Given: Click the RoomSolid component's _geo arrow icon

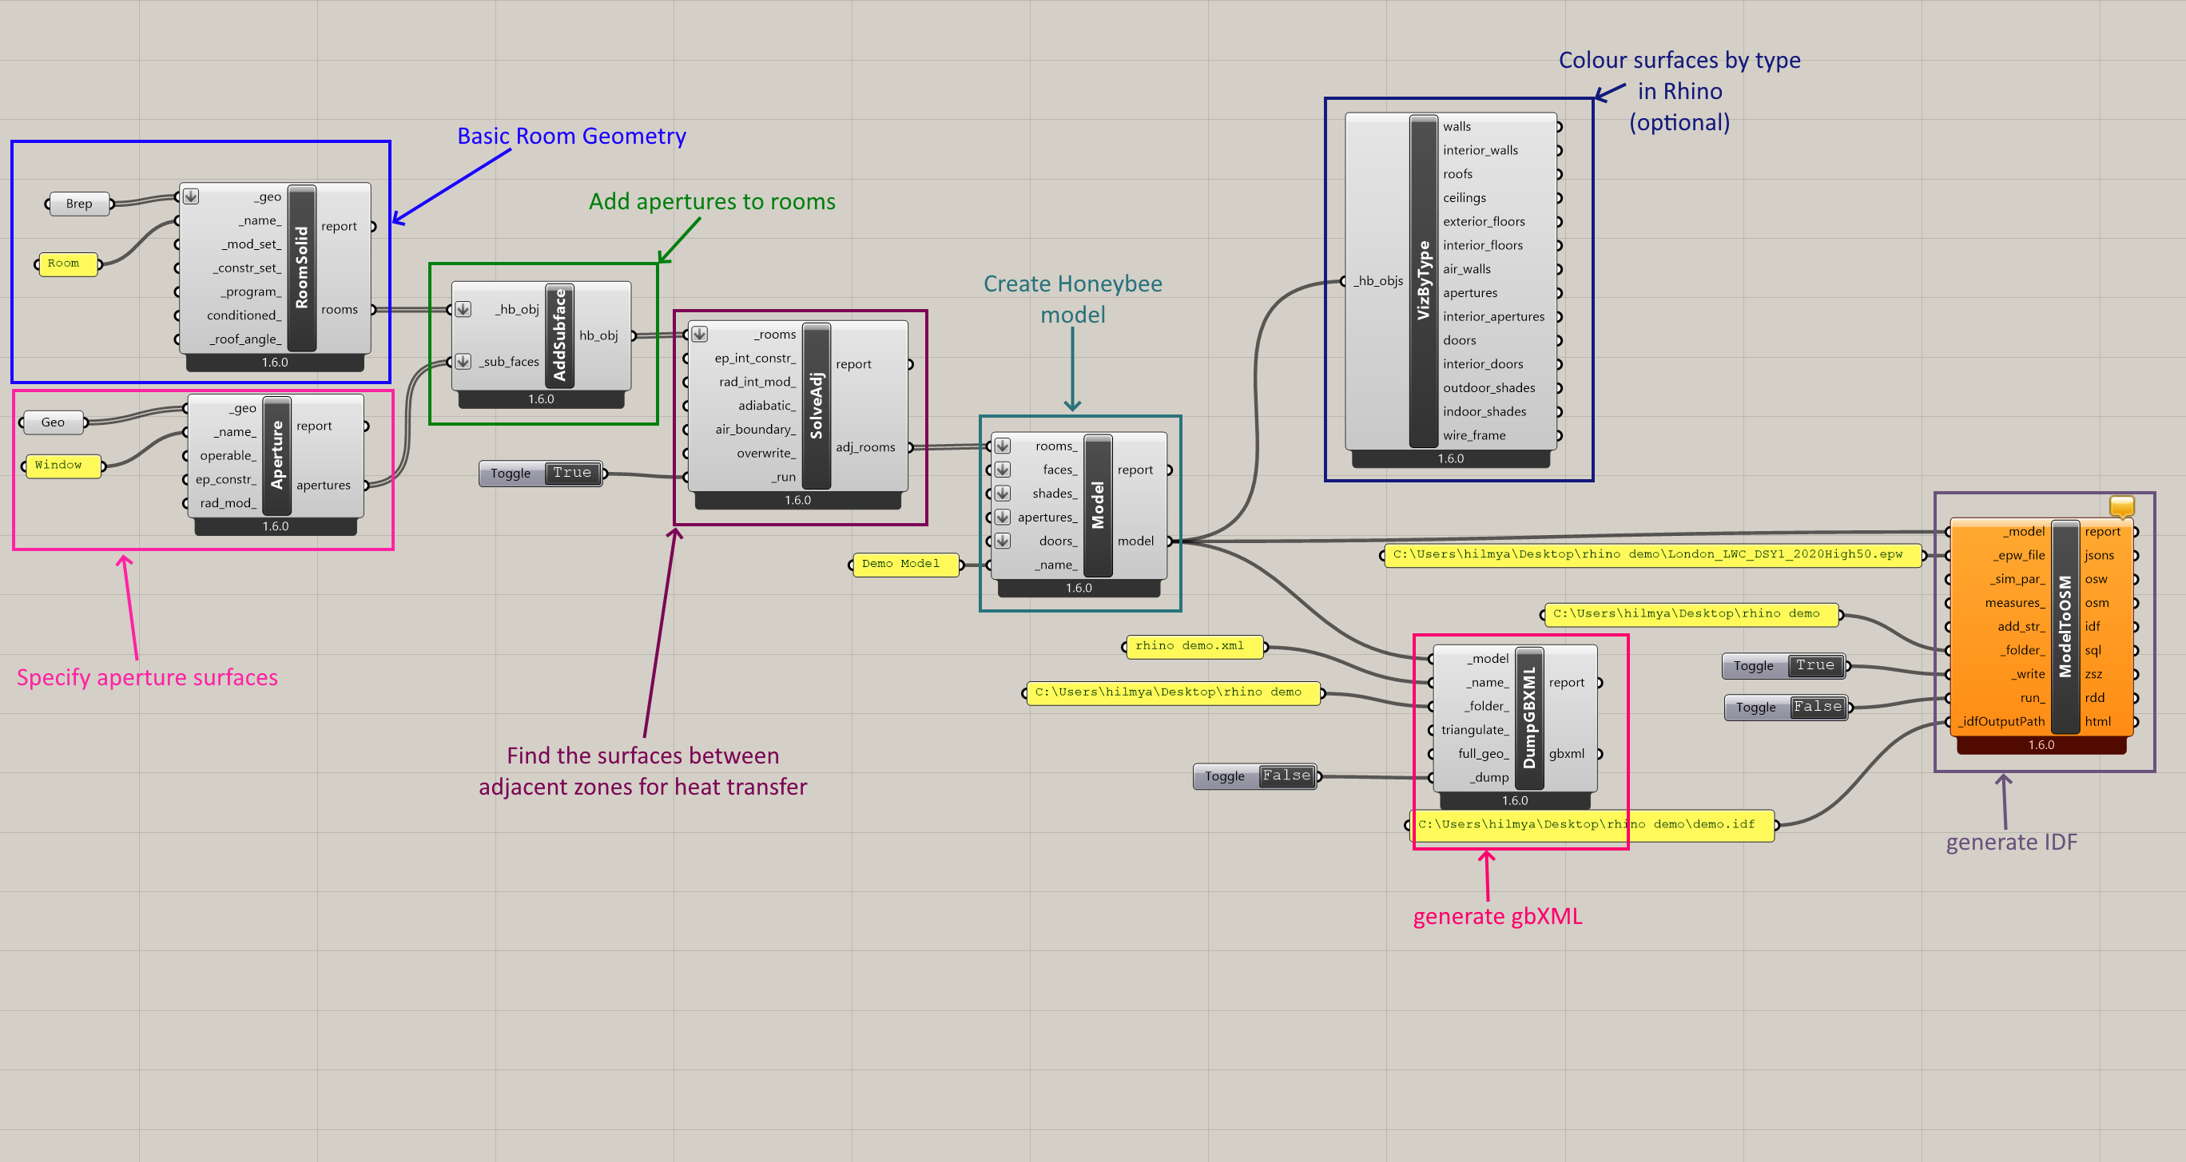Looking at the screenshot, I should click(x=191, y=196).
